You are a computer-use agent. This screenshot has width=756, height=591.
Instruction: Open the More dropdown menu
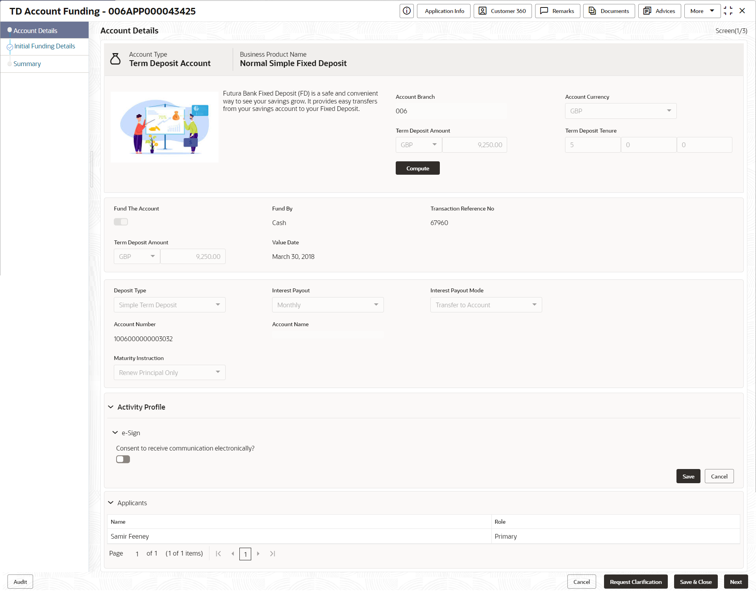[x=702, y=11]
